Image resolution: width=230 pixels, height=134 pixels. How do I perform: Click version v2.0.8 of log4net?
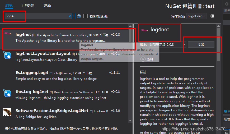(115, 35)
